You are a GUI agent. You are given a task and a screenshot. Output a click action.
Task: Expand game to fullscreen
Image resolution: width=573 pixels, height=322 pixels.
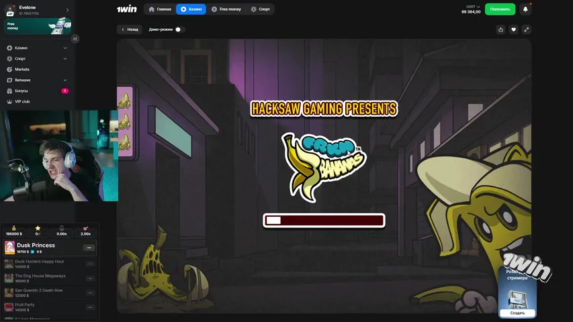(526, 30)
